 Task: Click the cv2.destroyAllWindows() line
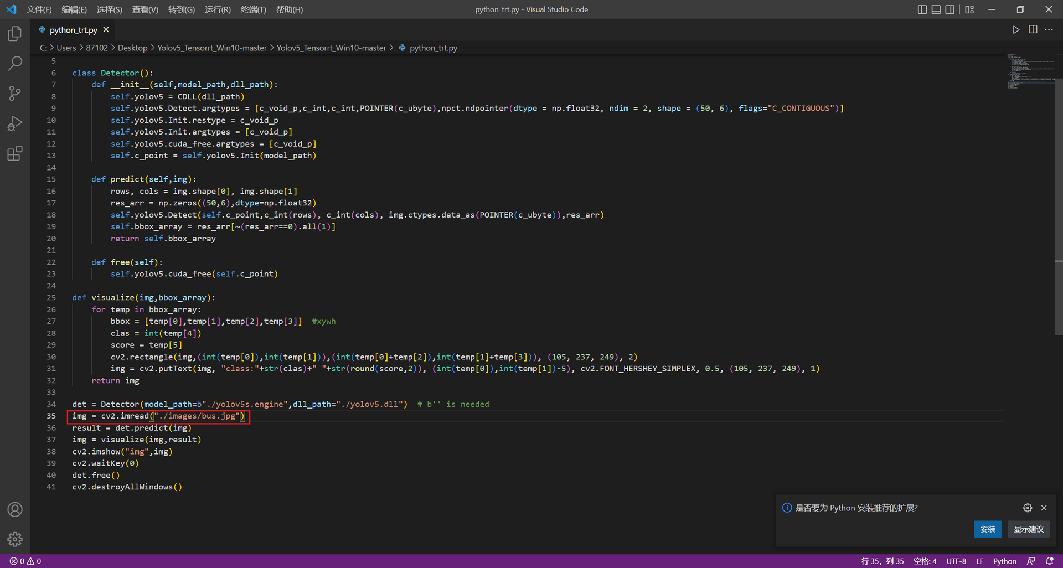(127, 487)
